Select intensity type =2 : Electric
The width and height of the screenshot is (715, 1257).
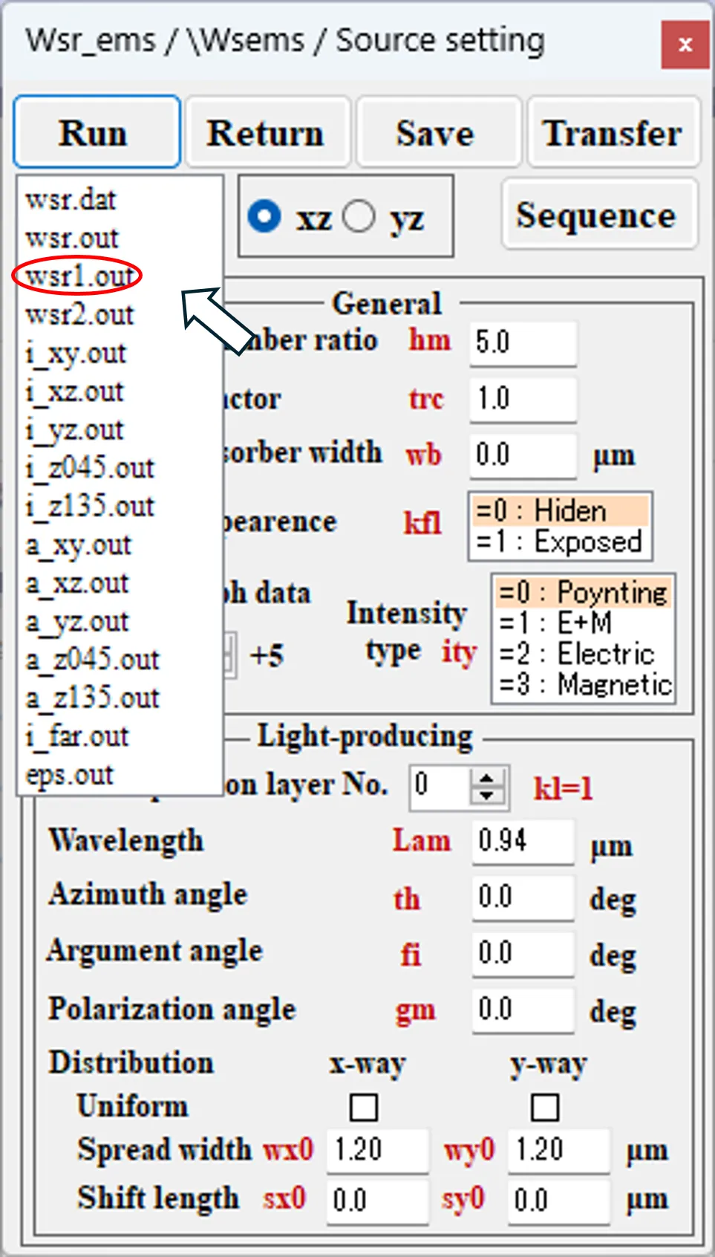coord(583,654)
